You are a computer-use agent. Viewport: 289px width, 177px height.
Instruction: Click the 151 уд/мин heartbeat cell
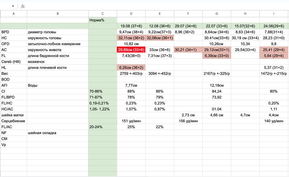click(131, 121)
